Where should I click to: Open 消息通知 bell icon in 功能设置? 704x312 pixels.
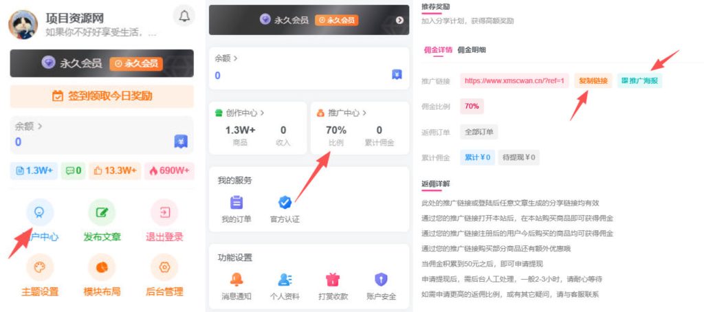coord(236,280)
